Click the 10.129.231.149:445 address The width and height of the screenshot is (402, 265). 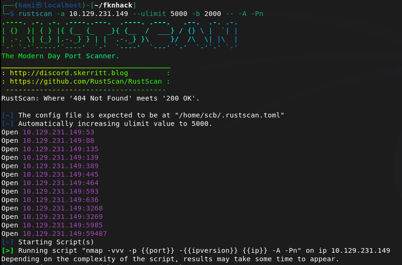point(60,174)
